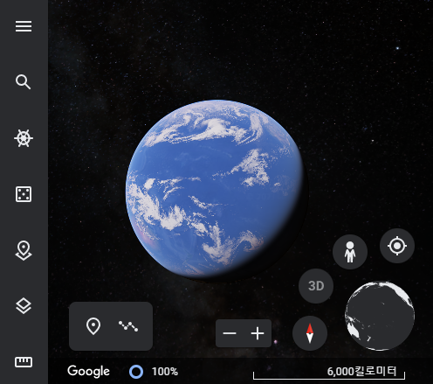Activate the Street View pegman

click(350, 252)
